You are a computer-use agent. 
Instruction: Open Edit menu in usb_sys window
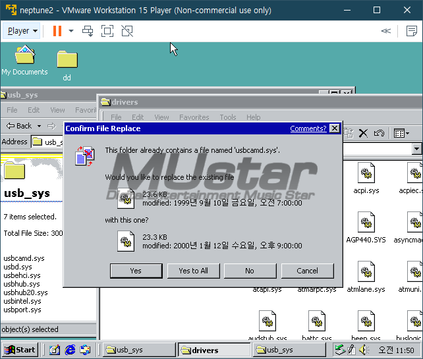[34, 110]
